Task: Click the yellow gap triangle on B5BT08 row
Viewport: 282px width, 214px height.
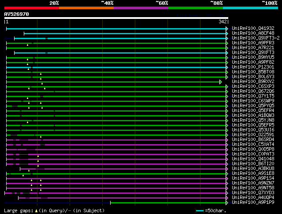Action: 41,73
